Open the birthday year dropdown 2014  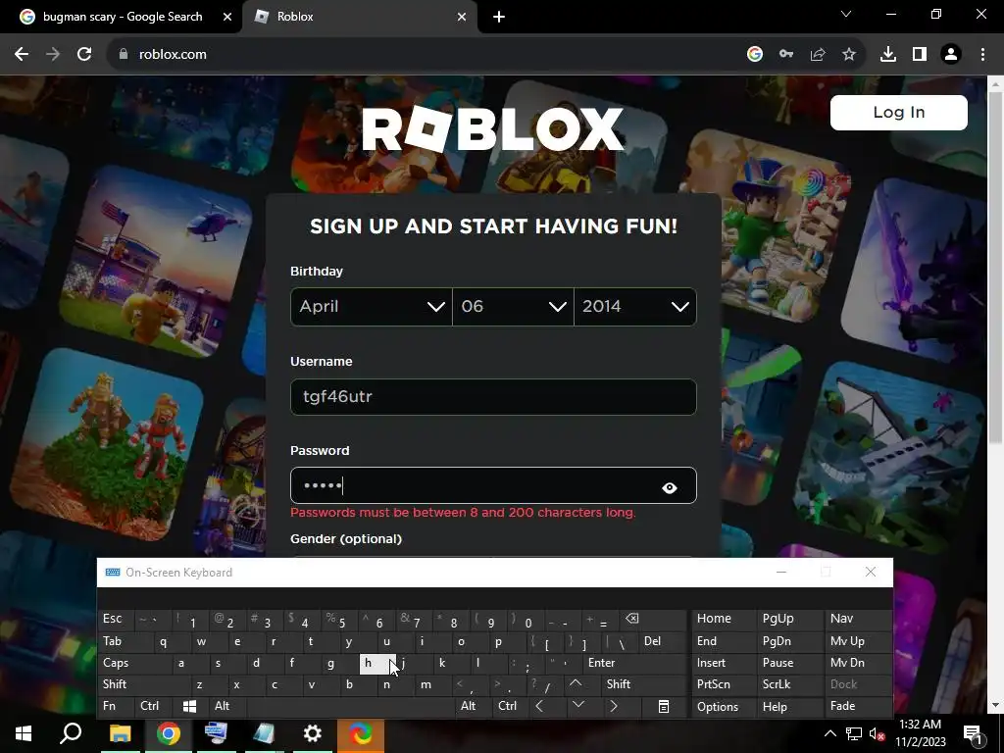(x=635, y=307)
